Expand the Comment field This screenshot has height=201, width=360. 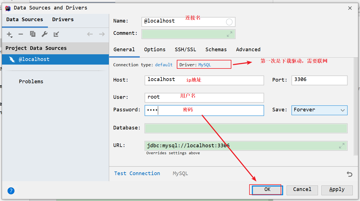point(229,34)
